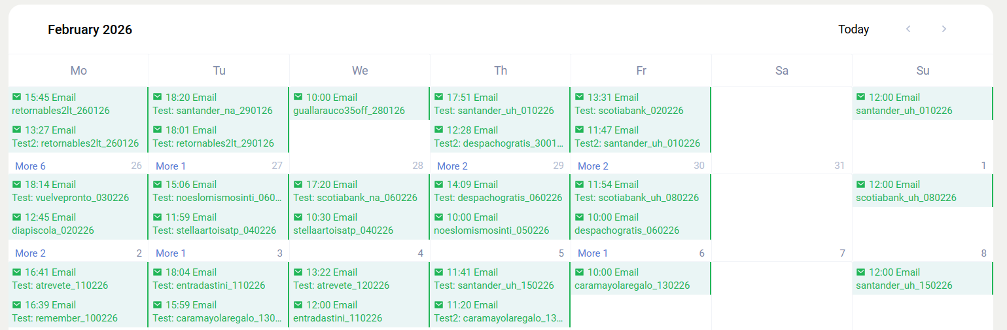Click the next month chevron arrow
Image resolution: width=1007 pixels, height=330 pixels.
[944, 29]
